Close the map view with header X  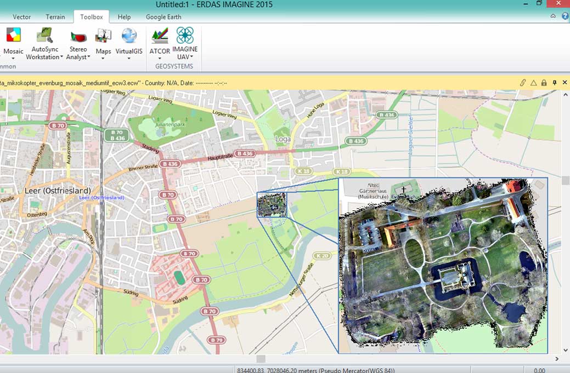click(x=565, y=83)
